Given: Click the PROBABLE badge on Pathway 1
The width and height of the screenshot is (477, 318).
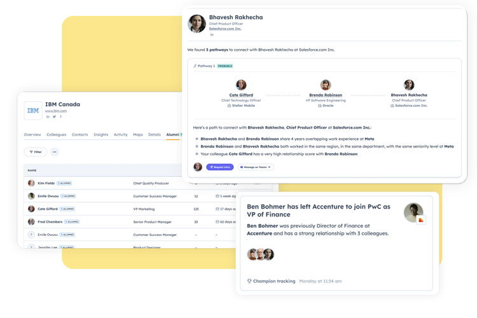Looking at the screenshot, I should pos(225,66).
